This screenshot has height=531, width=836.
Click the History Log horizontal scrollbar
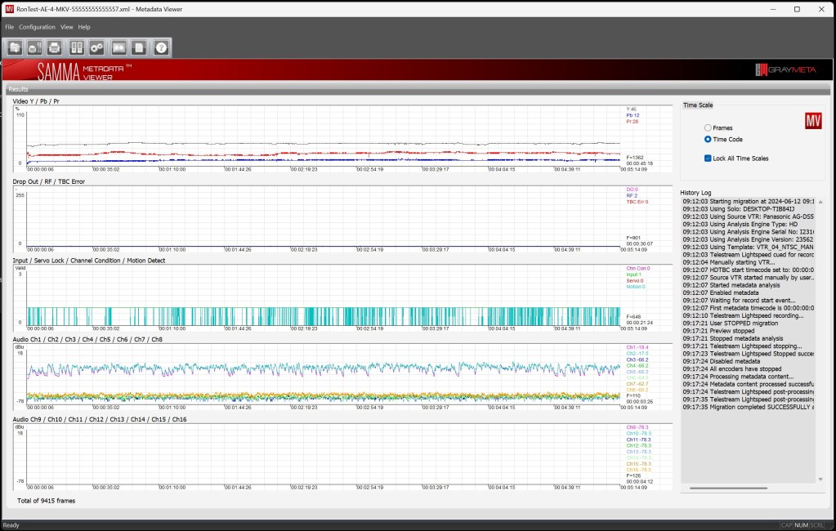click(x=727, y=488)
